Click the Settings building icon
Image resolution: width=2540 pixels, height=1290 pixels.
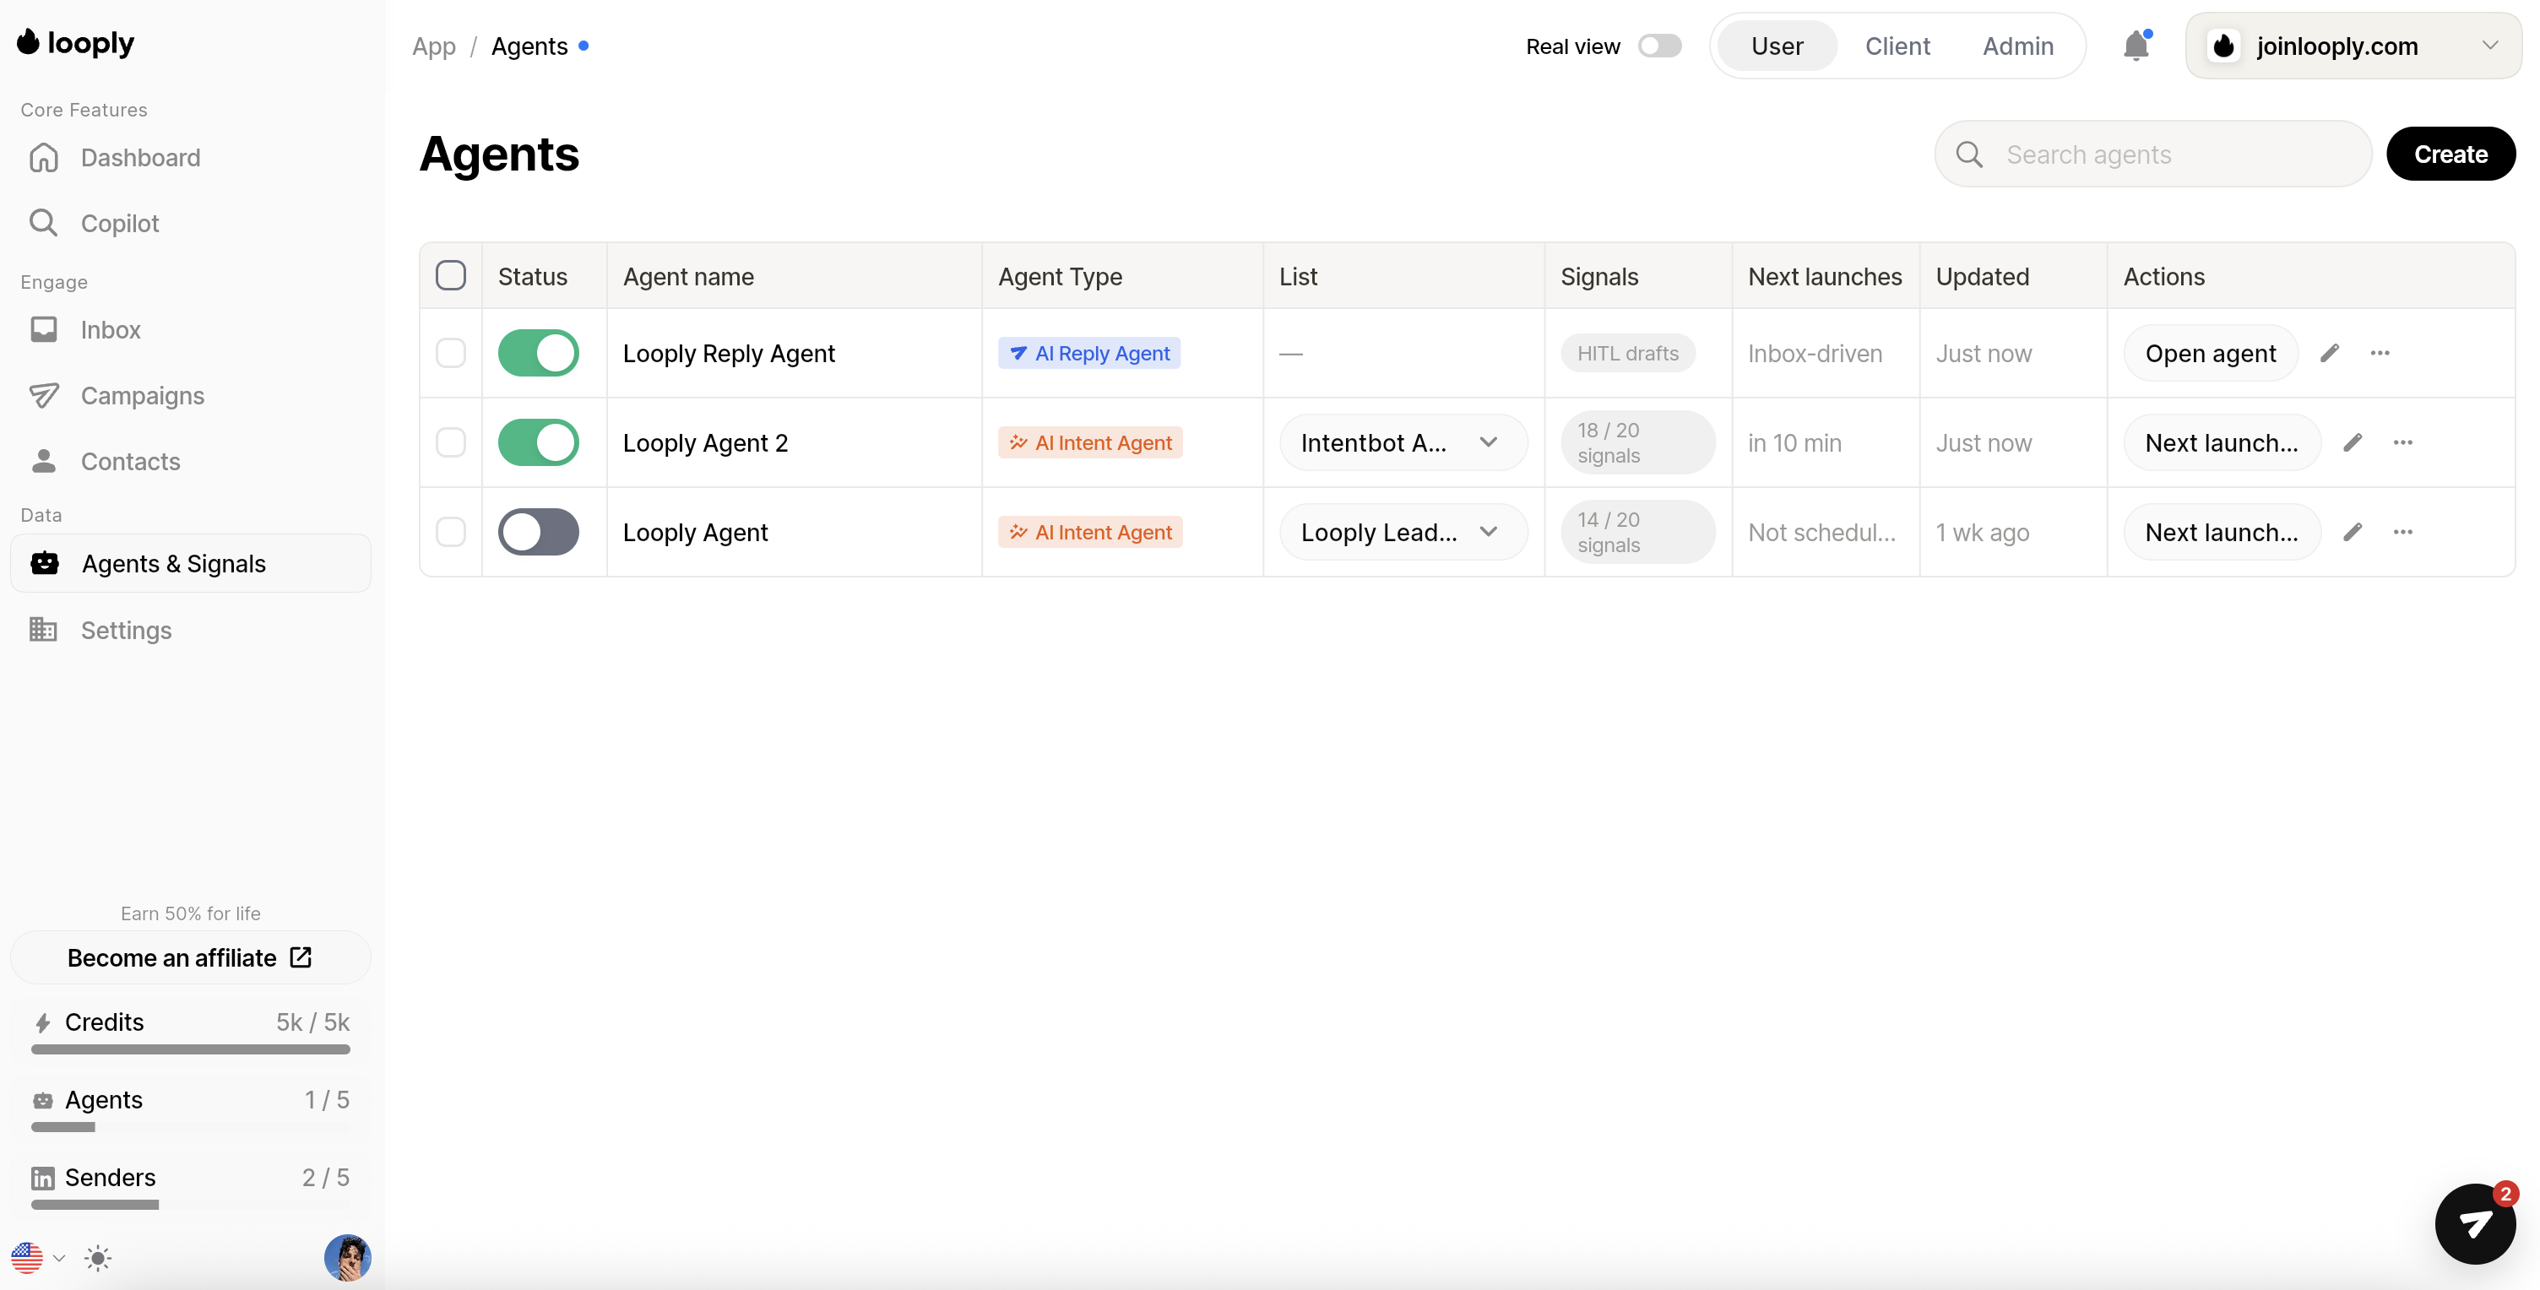[43, 629]
